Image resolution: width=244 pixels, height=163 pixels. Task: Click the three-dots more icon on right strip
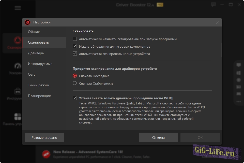click(x=238, y=101)
